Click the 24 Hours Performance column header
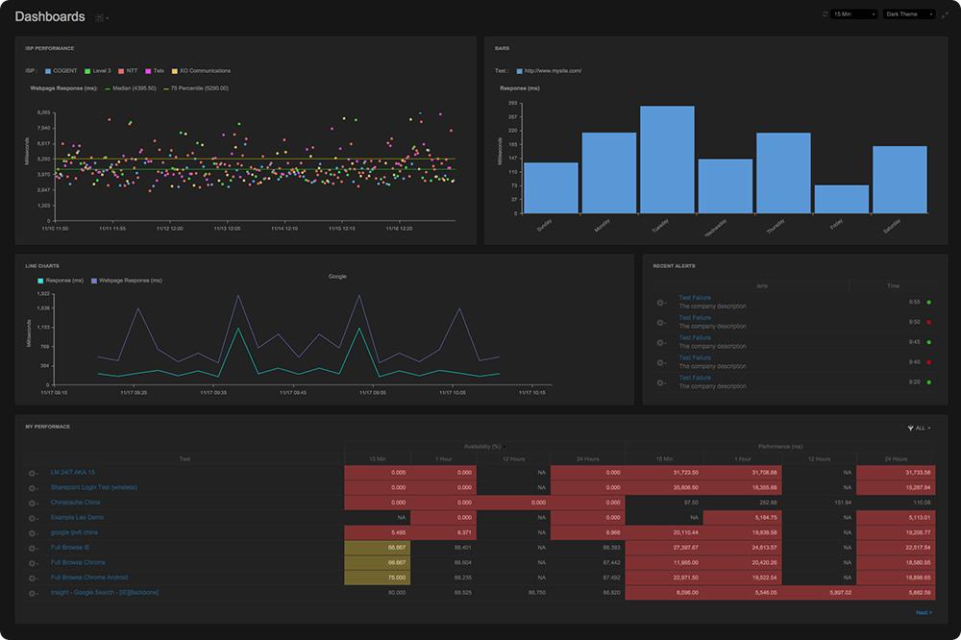This screenshot has width=961, height=640. (893, 459)
